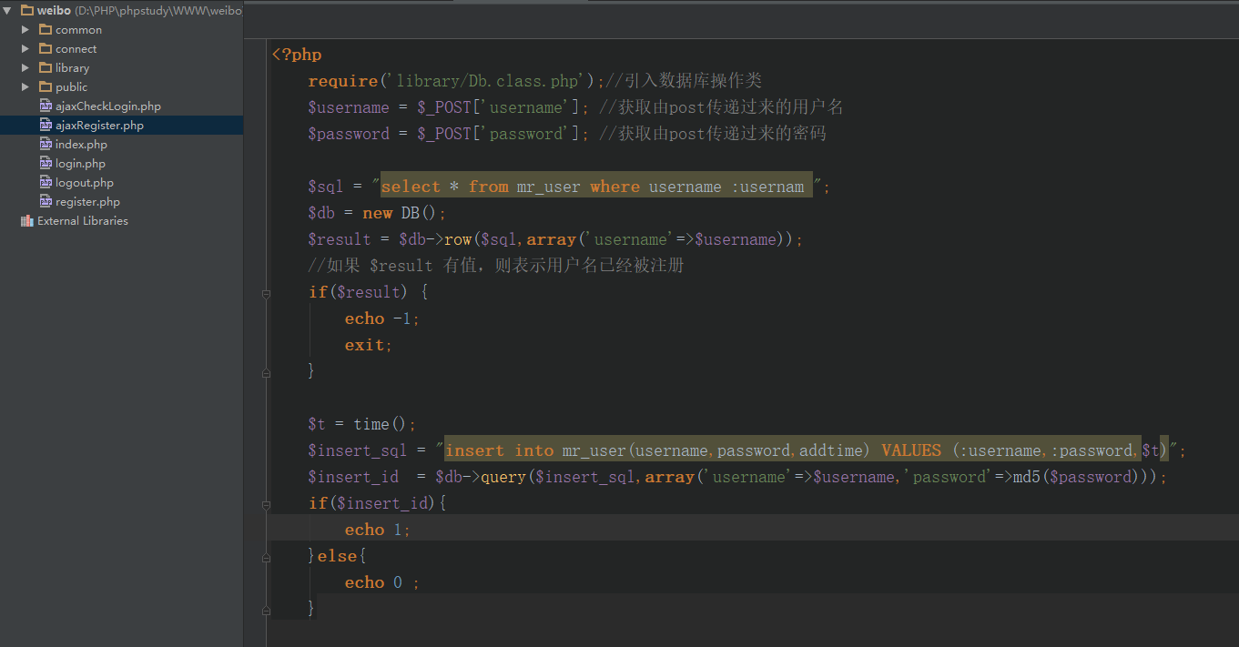Click the 'echo -1;' statement
The width and height of the screenshot is (1239, 647).
tap(382, 318)
